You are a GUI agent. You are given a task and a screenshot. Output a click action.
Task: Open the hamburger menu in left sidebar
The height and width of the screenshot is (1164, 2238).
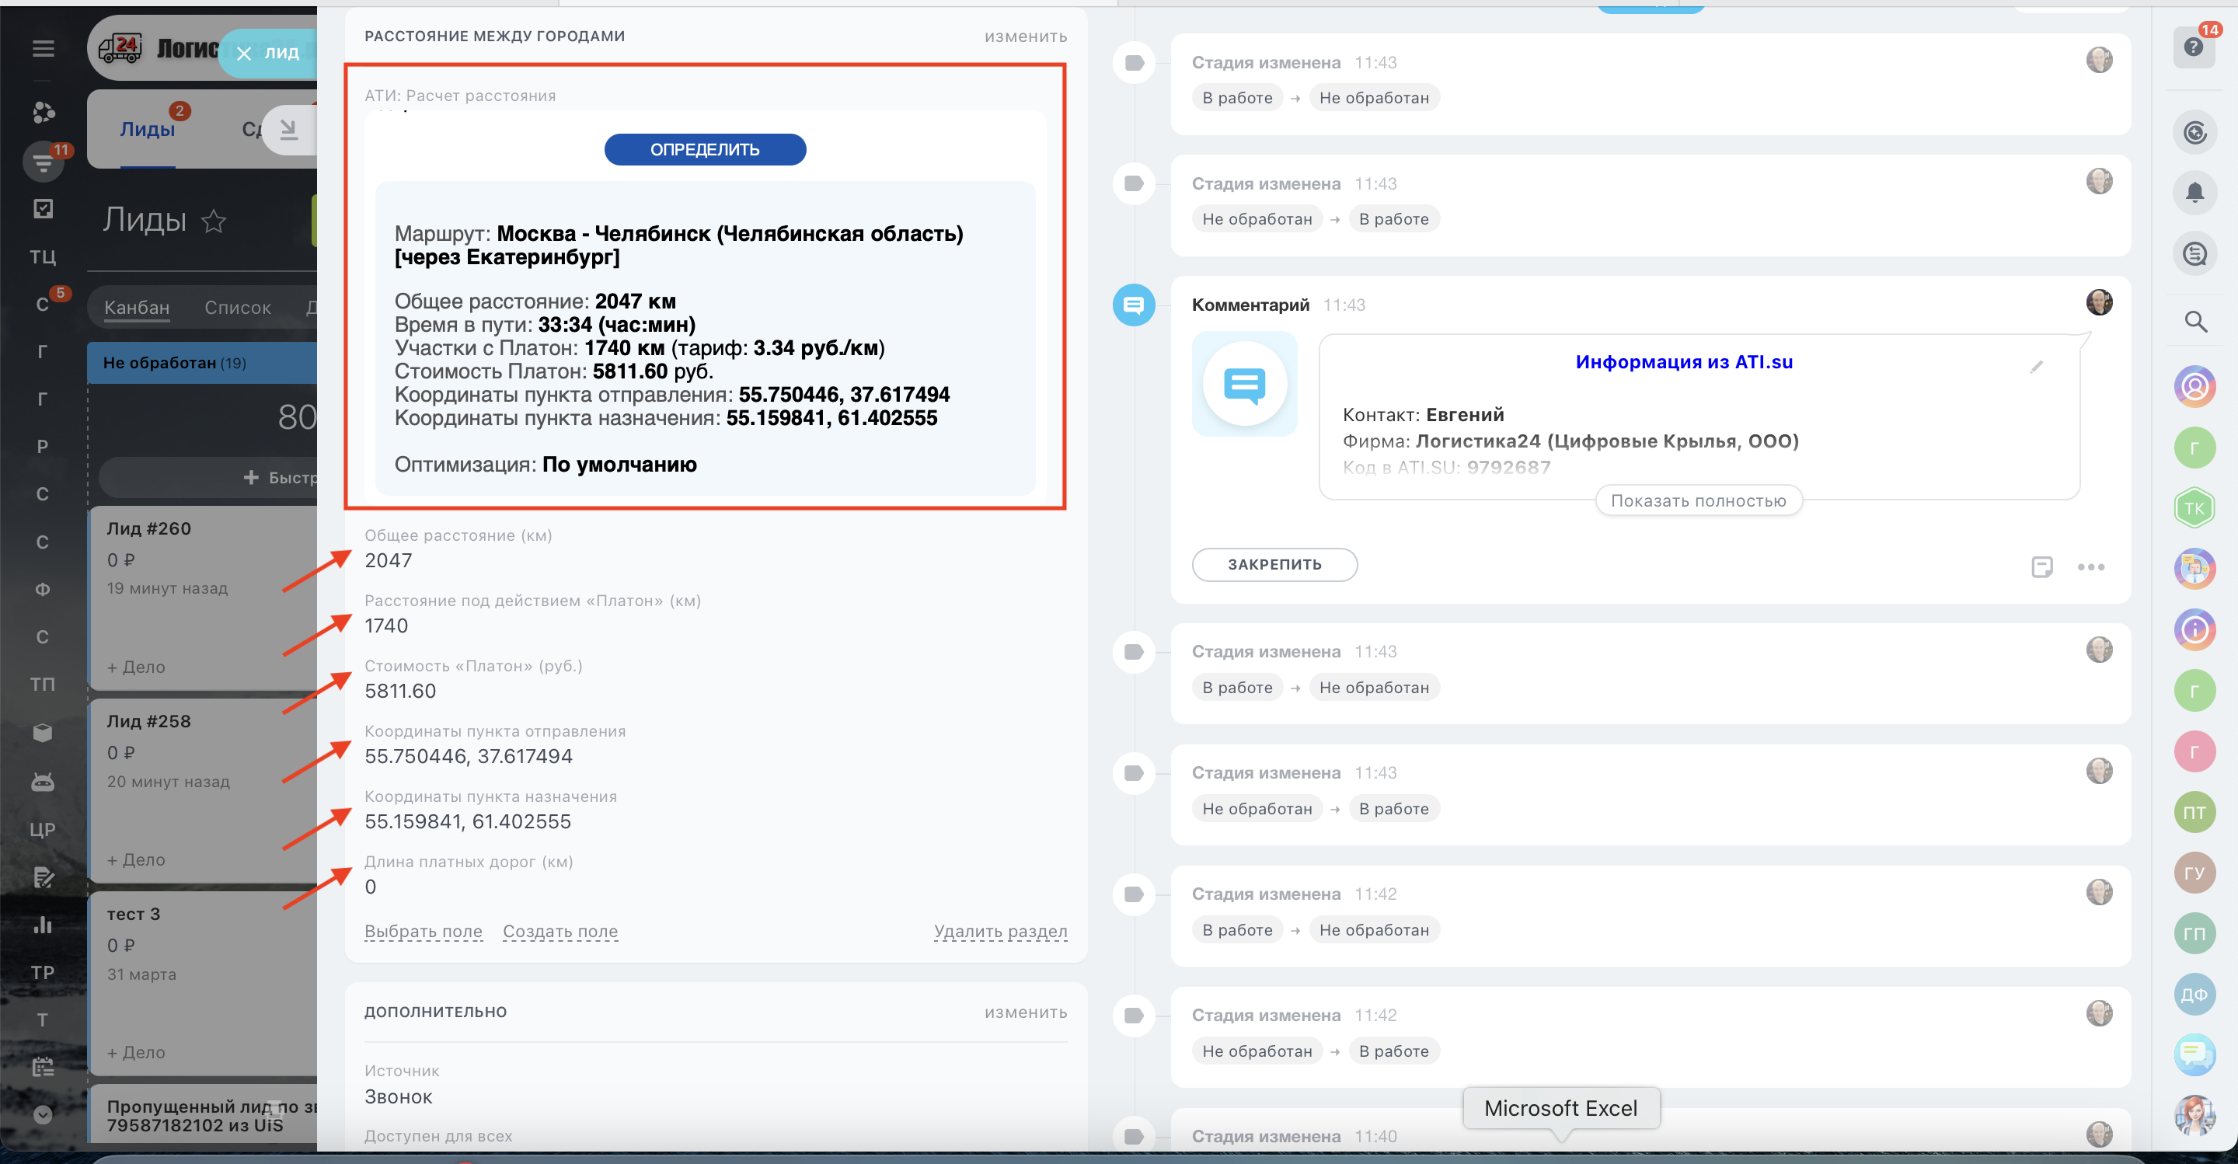(43, 49)
